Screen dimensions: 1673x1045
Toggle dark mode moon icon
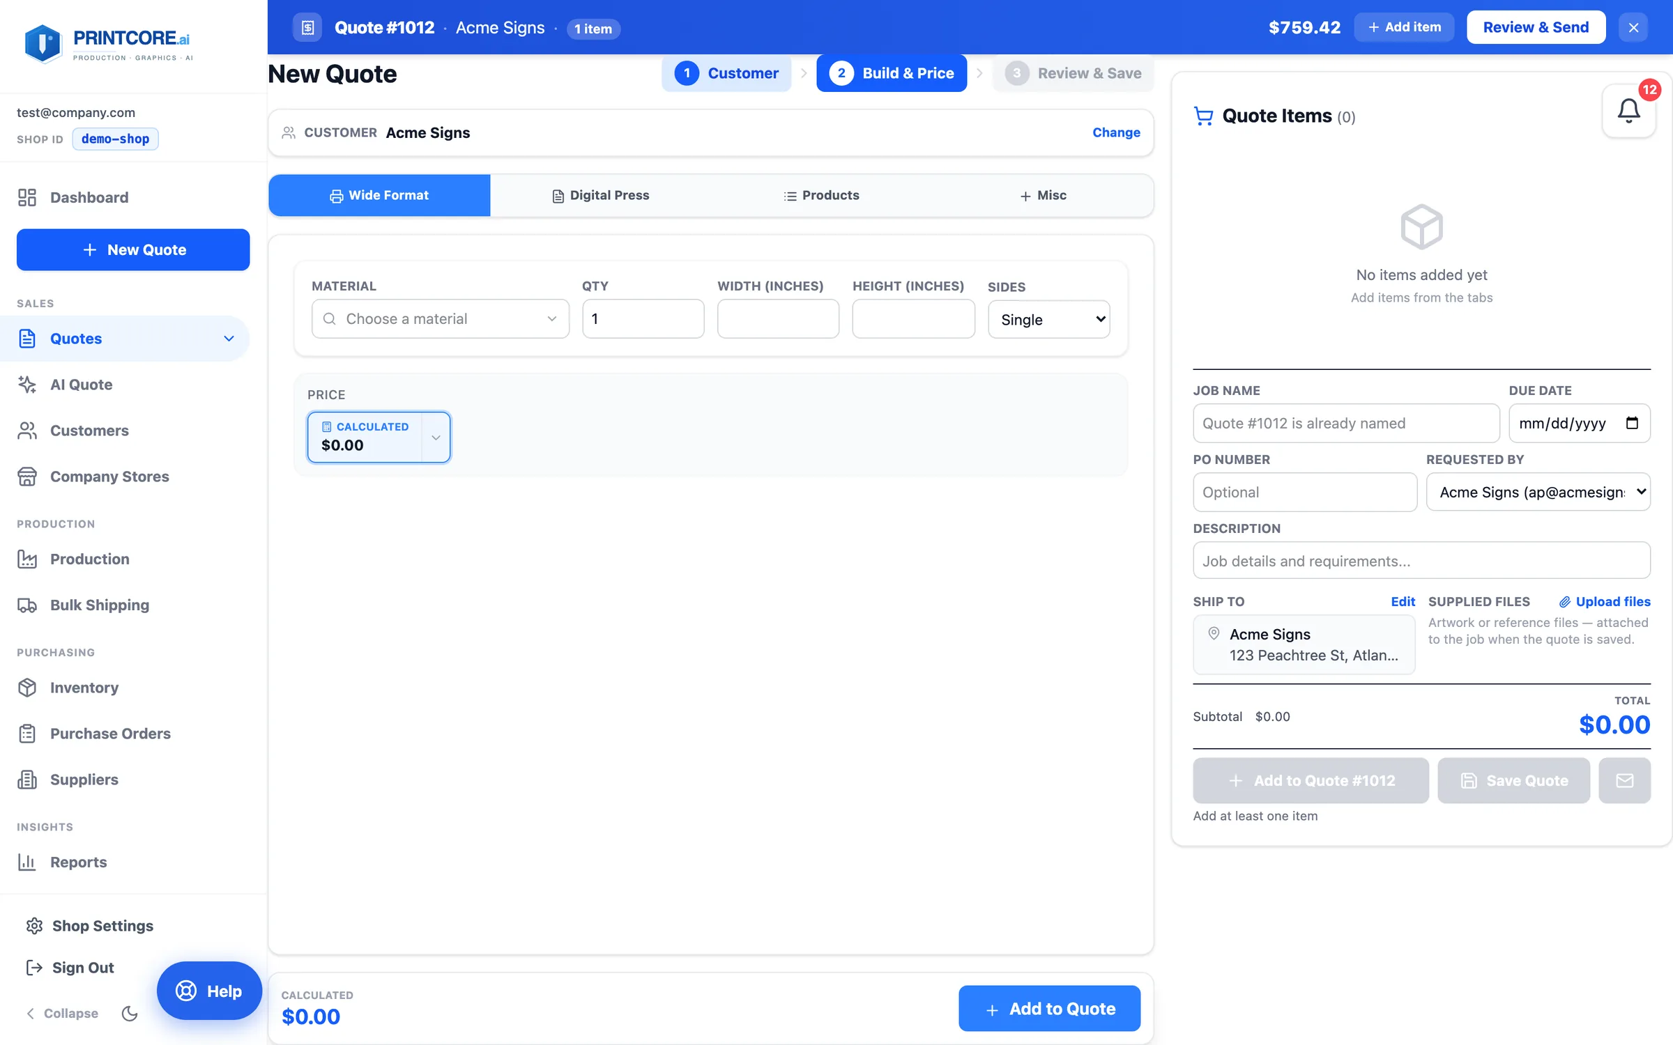[x=130, y=1013]
